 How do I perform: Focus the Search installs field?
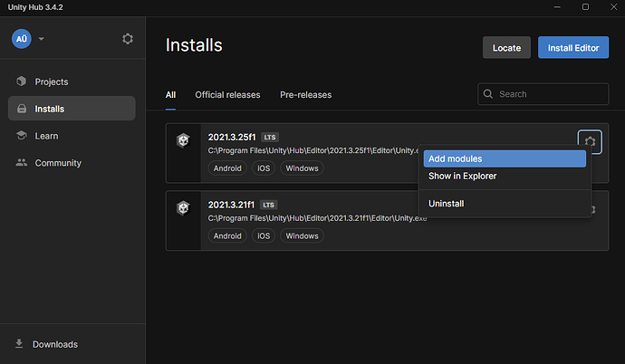543,94
